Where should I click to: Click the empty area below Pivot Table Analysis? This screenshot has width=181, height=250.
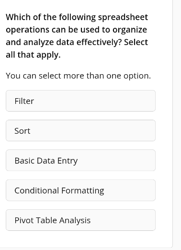click(x=80, y=239)
